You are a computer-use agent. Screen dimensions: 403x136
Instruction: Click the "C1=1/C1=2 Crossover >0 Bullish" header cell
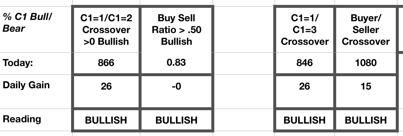106,30
